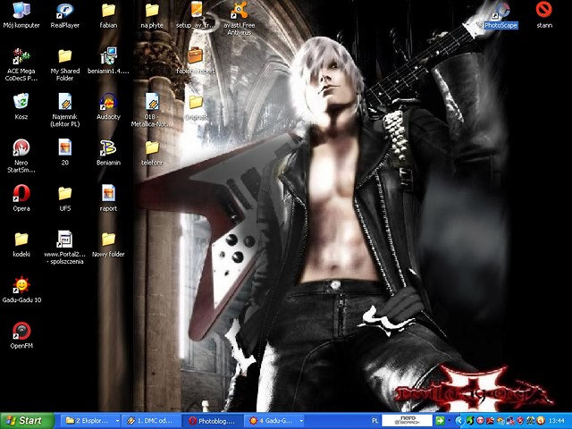The image size is (572, 429).
Task: Open the Kosz recycle bin
Action: (x=21, y=106)
